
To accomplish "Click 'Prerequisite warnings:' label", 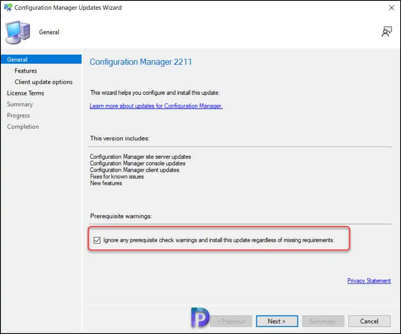I will (x=121, y=216).
